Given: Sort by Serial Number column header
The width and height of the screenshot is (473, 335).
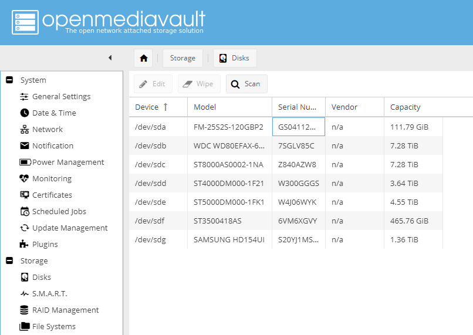Looking at the screenshot, I should pyautogui.click(x=298, y=107).
